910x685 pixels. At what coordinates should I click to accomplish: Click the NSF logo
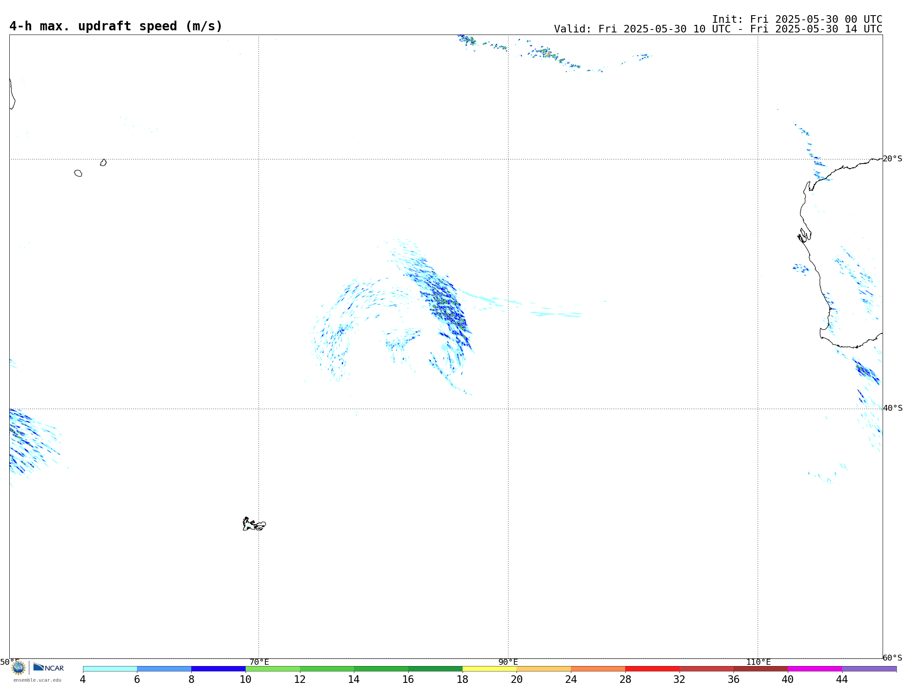(x=19, y=668)
